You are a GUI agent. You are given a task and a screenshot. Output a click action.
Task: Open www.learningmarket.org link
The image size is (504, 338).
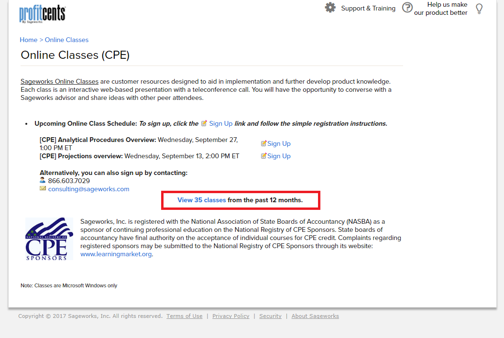pyautogui.click(x=116, y=254)
